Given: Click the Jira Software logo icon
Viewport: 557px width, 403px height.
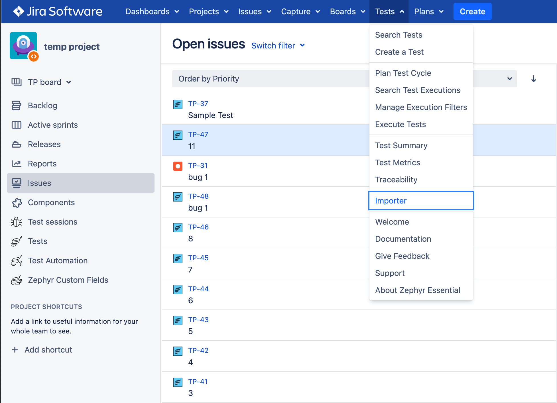Looking at the screenshot, I should (x=18, y=11).
